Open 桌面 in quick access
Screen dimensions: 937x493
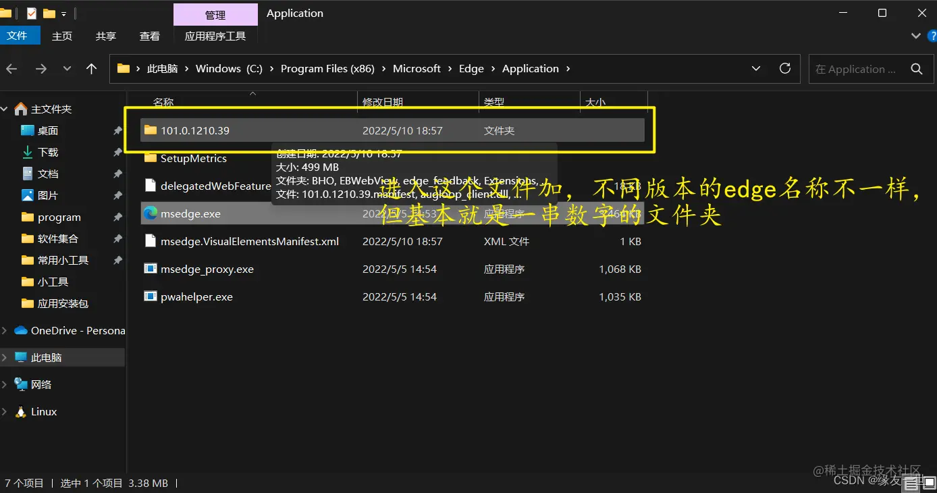pos(48,130)
